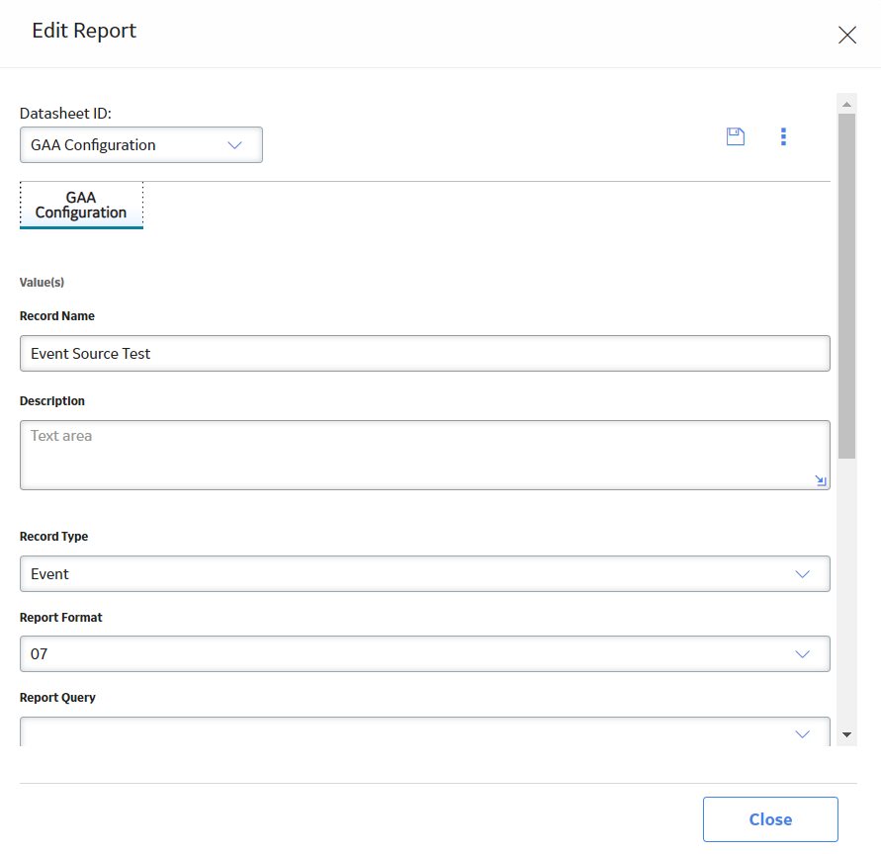Open the Record Type dropdown chevron
Screen dimensions: 881x854
point(802,573)
